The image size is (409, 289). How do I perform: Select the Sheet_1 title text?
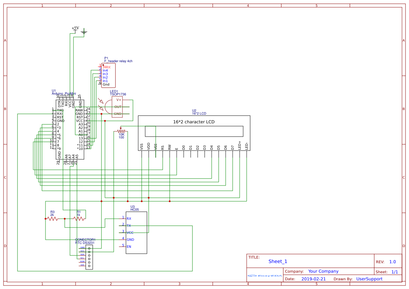[x=277, y=261]
